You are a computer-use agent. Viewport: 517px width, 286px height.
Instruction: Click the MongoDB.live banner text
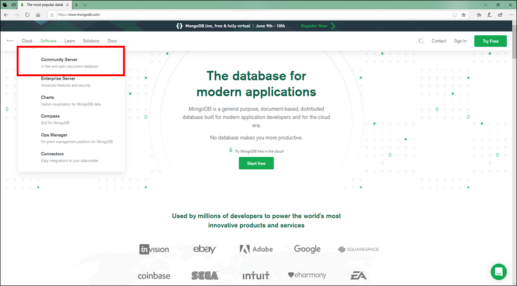pos(217,26)
